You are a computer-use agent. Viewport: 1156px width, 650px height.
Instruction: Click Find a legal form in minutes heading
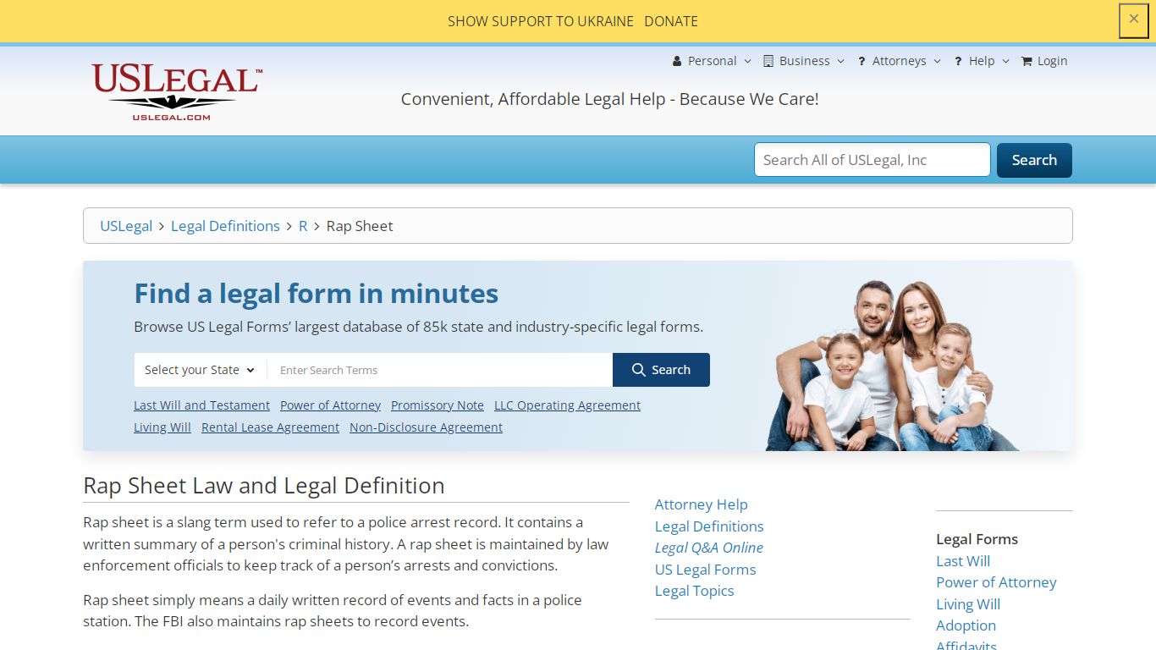pos(317,294)
